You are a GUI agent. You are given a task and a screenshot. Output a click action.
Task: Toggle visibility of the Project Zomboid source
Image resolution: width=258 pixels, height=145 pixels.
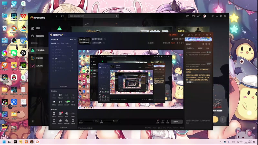[72, 62]
